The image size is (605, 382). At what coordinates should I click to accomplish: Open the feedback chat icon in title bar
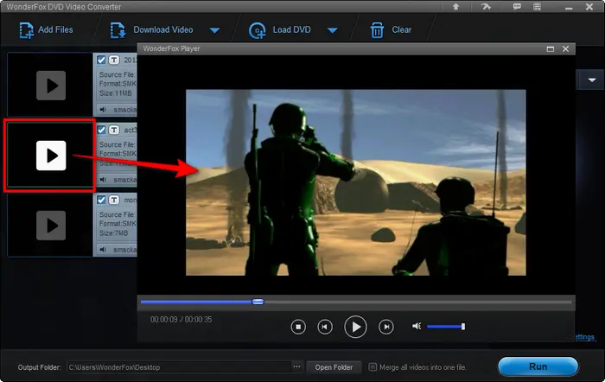(516, 7)
